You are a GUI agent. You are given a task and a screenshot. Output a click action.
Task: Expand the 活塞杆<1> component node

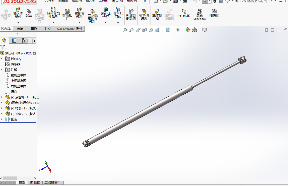tap(2, 97)
